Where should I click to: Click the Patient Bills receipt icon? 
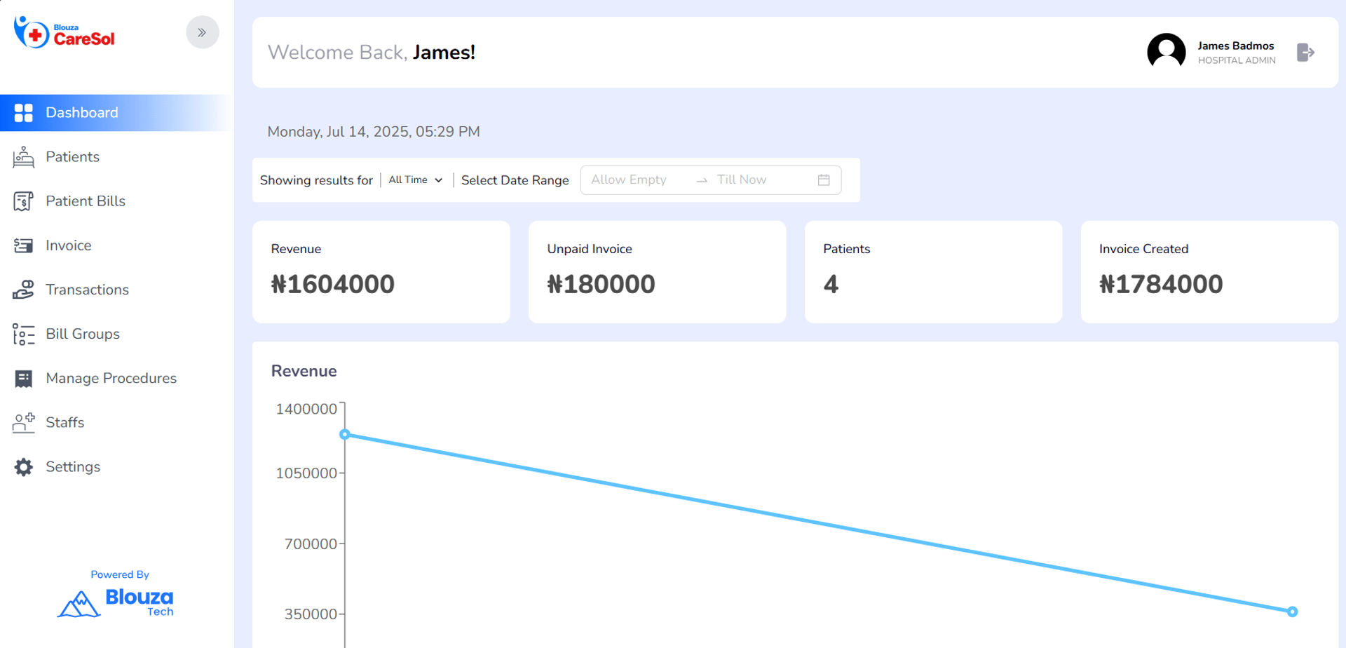(24, 201)
